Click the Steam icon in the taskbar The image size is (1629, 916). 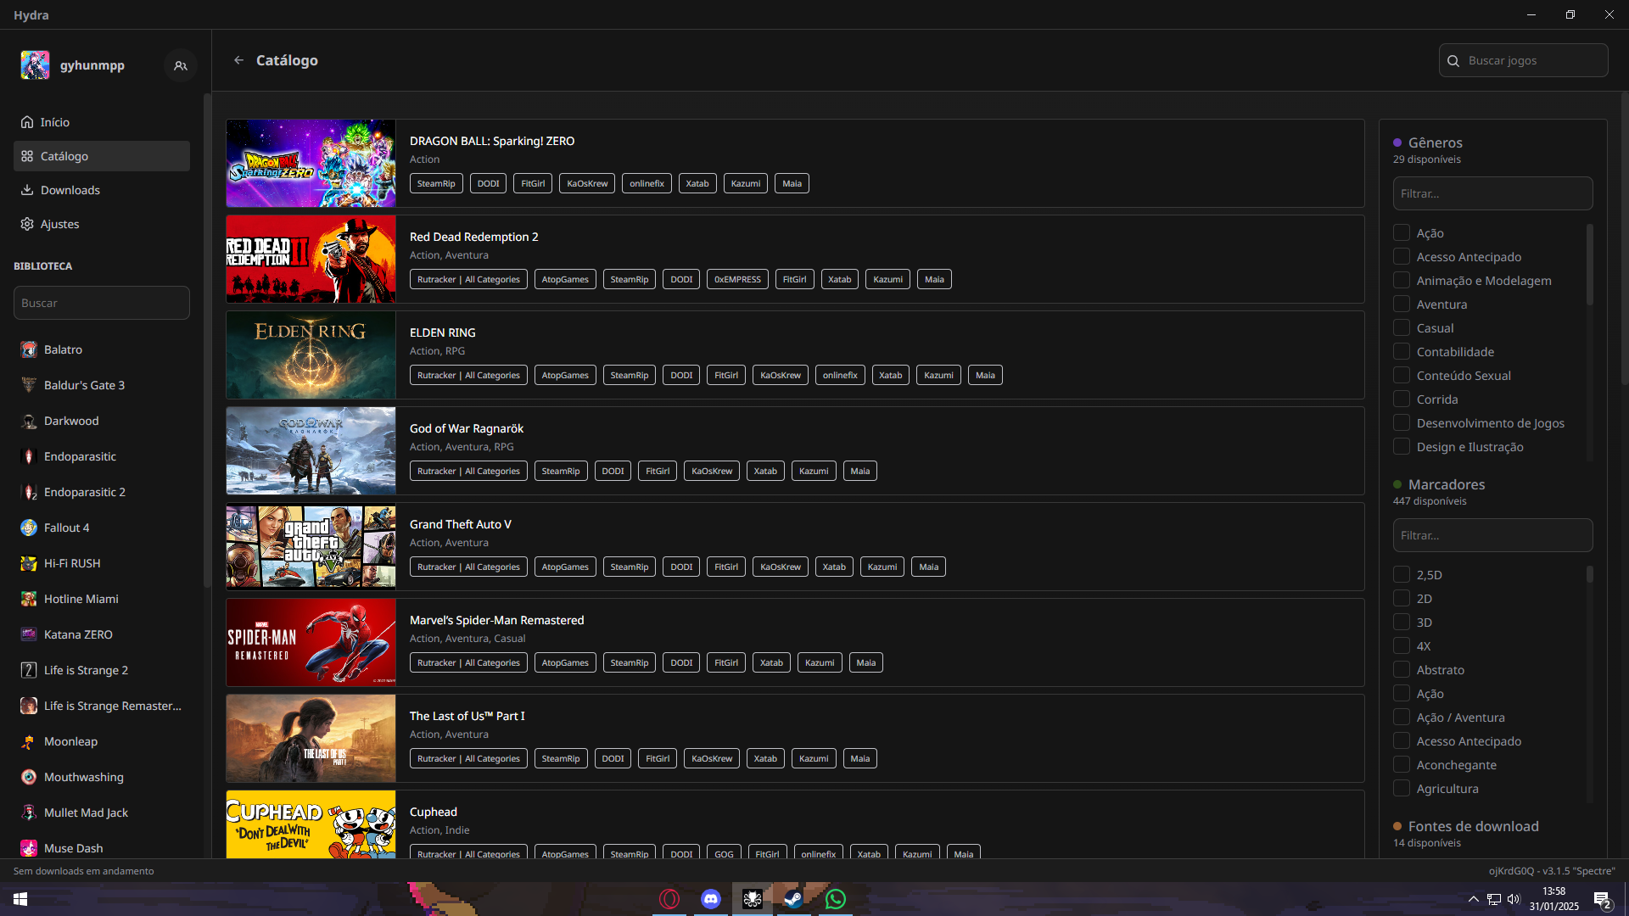[793, 899]
